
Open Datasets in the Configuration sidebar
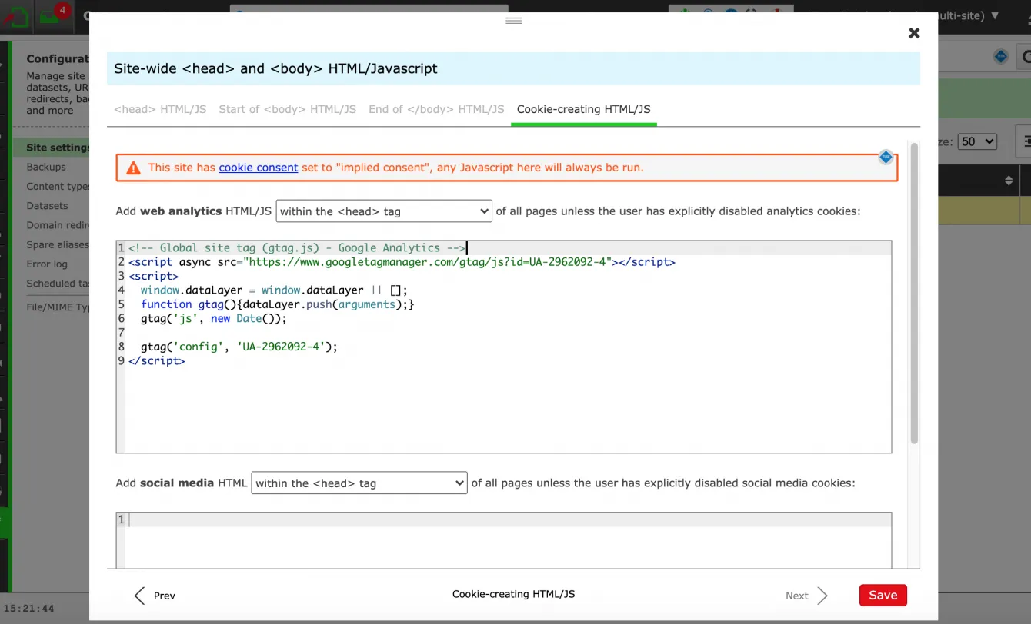click(x=47, y=206)
